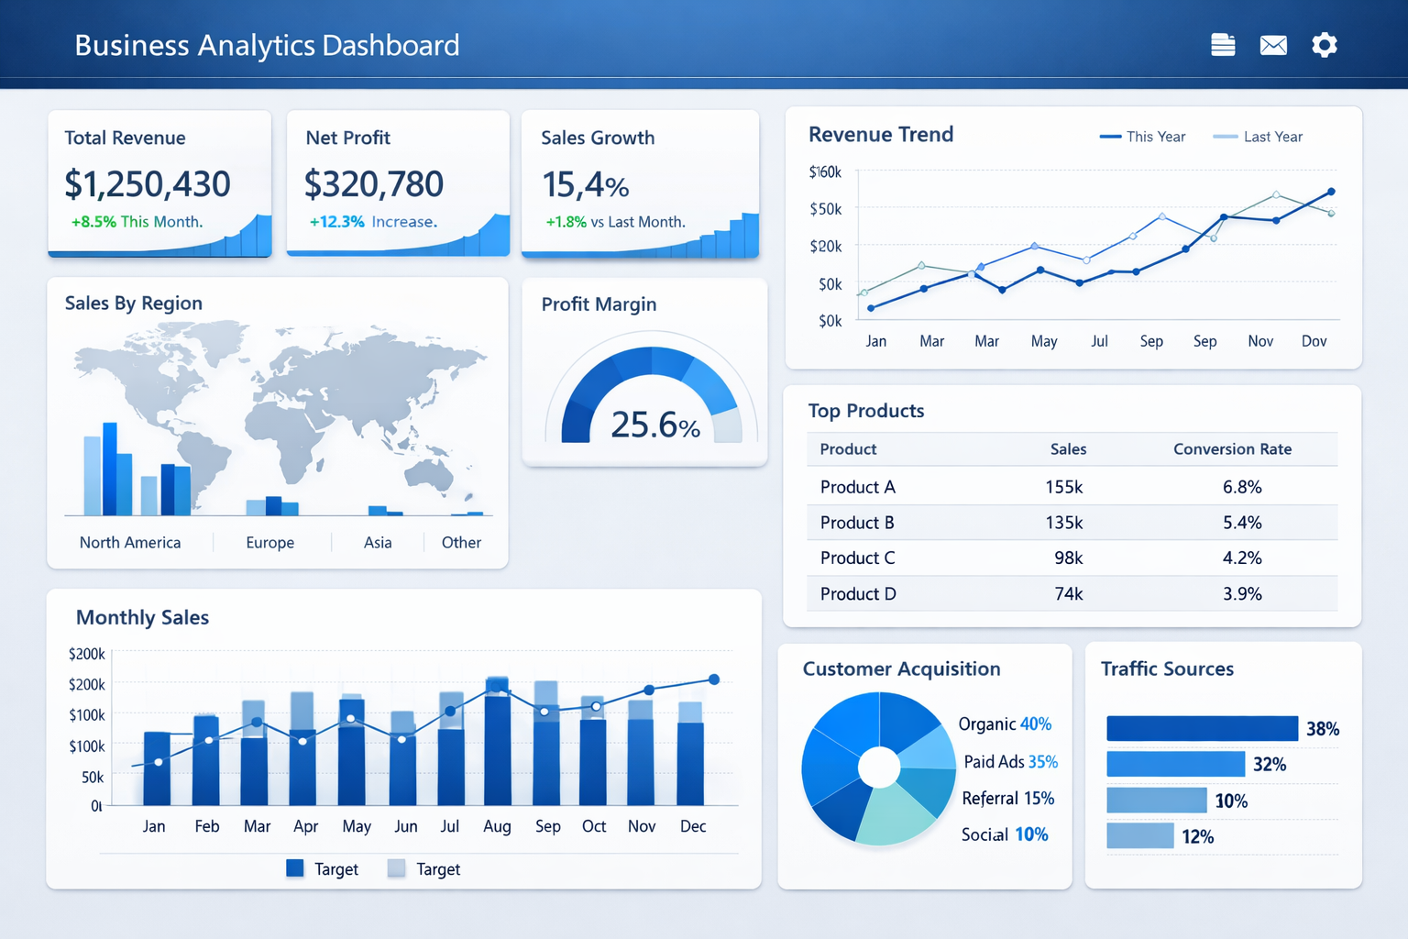
Task: Open the Sales column sort in Top Products
Action: click(x=1068, y=449)
